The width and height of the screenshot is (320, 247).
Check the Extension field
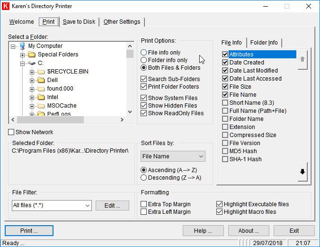tap(225, 127)
